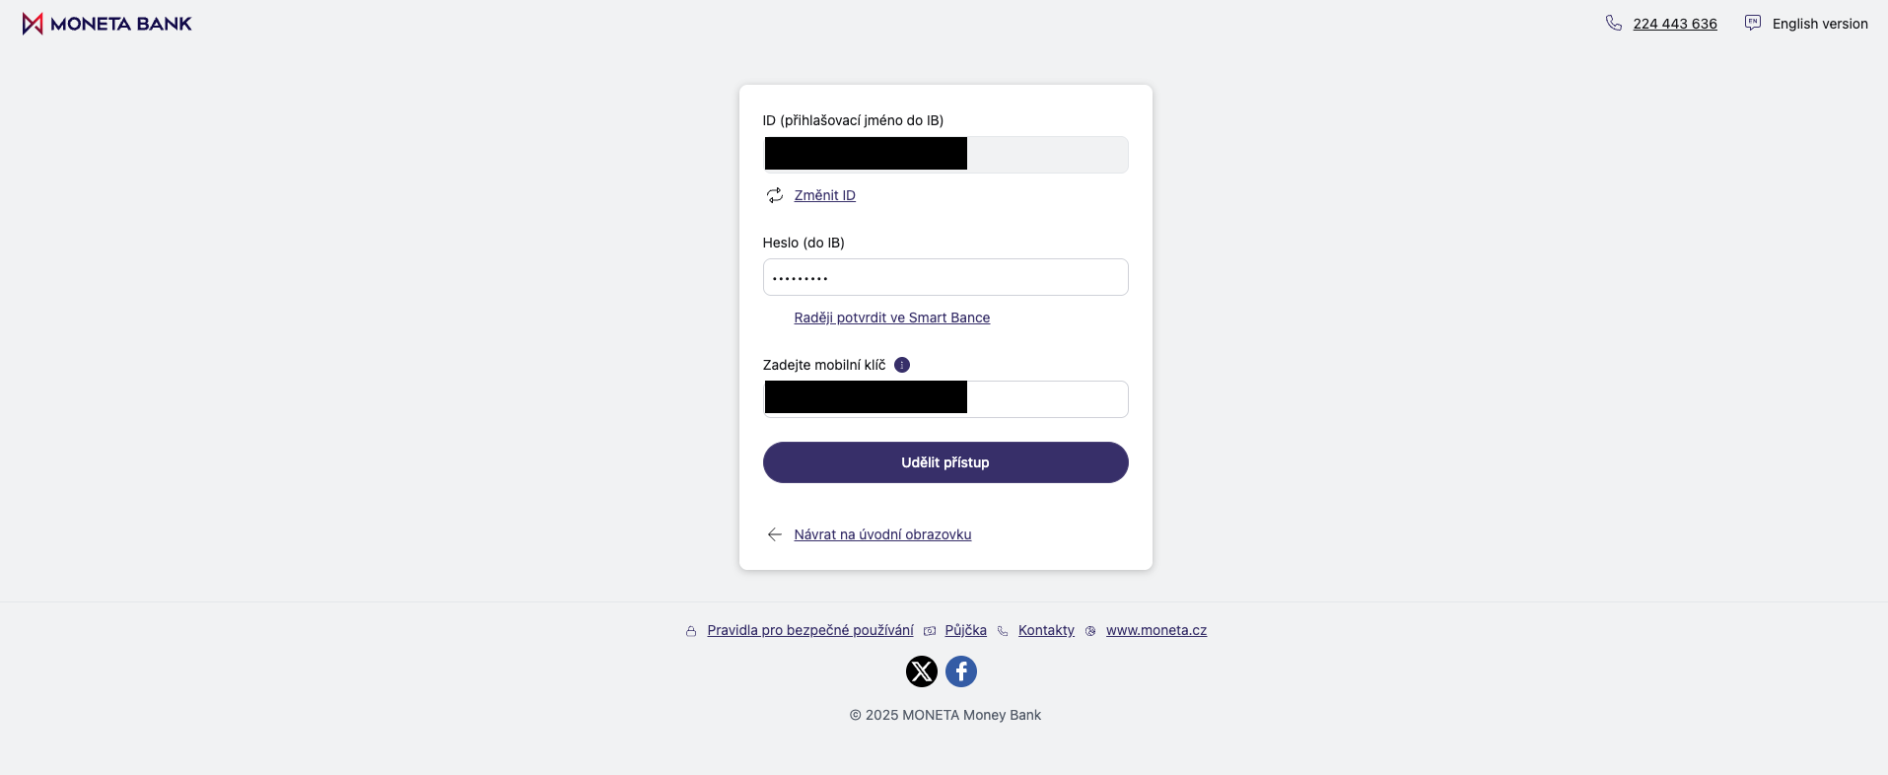Screen dimensions: 1888x775
Task: Follow Návrat na úvodní obrazovku link
Action: click(x=882, y=534)
